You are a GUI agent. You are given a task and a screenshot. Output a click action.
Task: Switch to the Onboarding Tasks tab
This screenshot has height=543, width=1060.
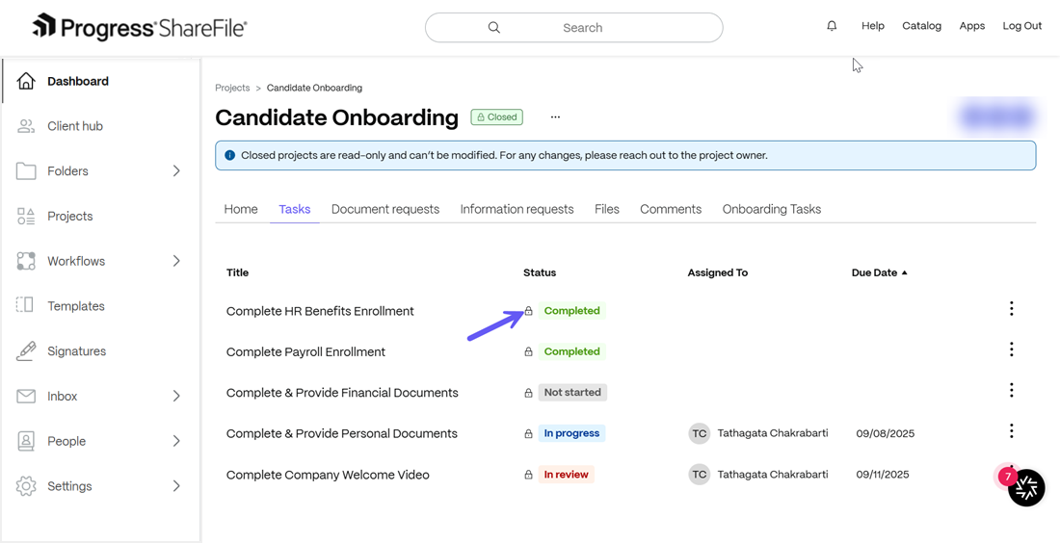[x=771, y=209]
